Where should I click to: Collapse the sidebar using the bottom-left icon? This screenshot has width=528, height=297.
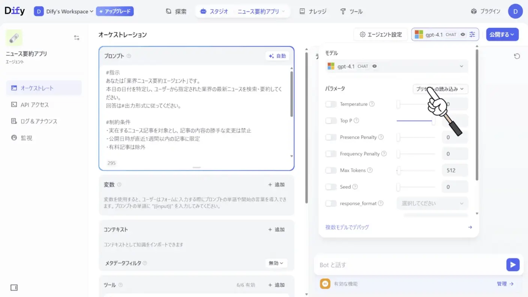(14, 287)
